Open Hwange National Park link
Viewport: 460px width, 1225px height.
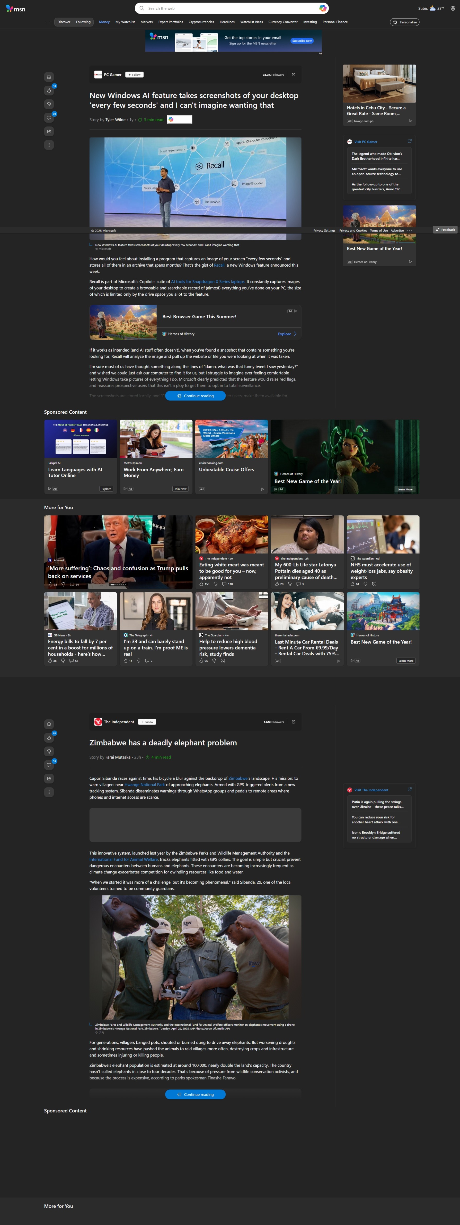tap(145, 785)
